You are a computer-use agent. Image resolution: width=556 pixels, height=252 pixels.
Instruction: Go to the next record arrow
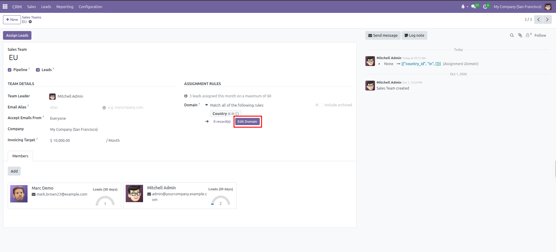pos(547,20)
